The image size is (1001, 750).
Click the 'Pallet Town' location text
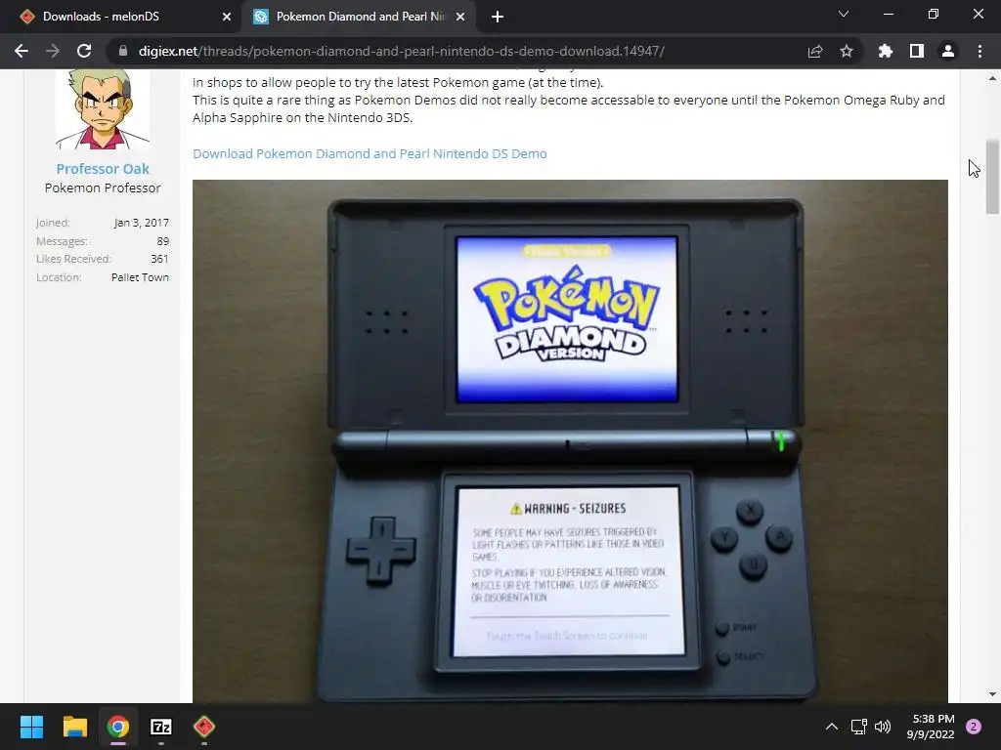pos(140,277)
